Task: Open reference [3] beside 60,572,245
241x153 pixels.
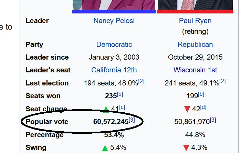Action: tap(132, 120)
